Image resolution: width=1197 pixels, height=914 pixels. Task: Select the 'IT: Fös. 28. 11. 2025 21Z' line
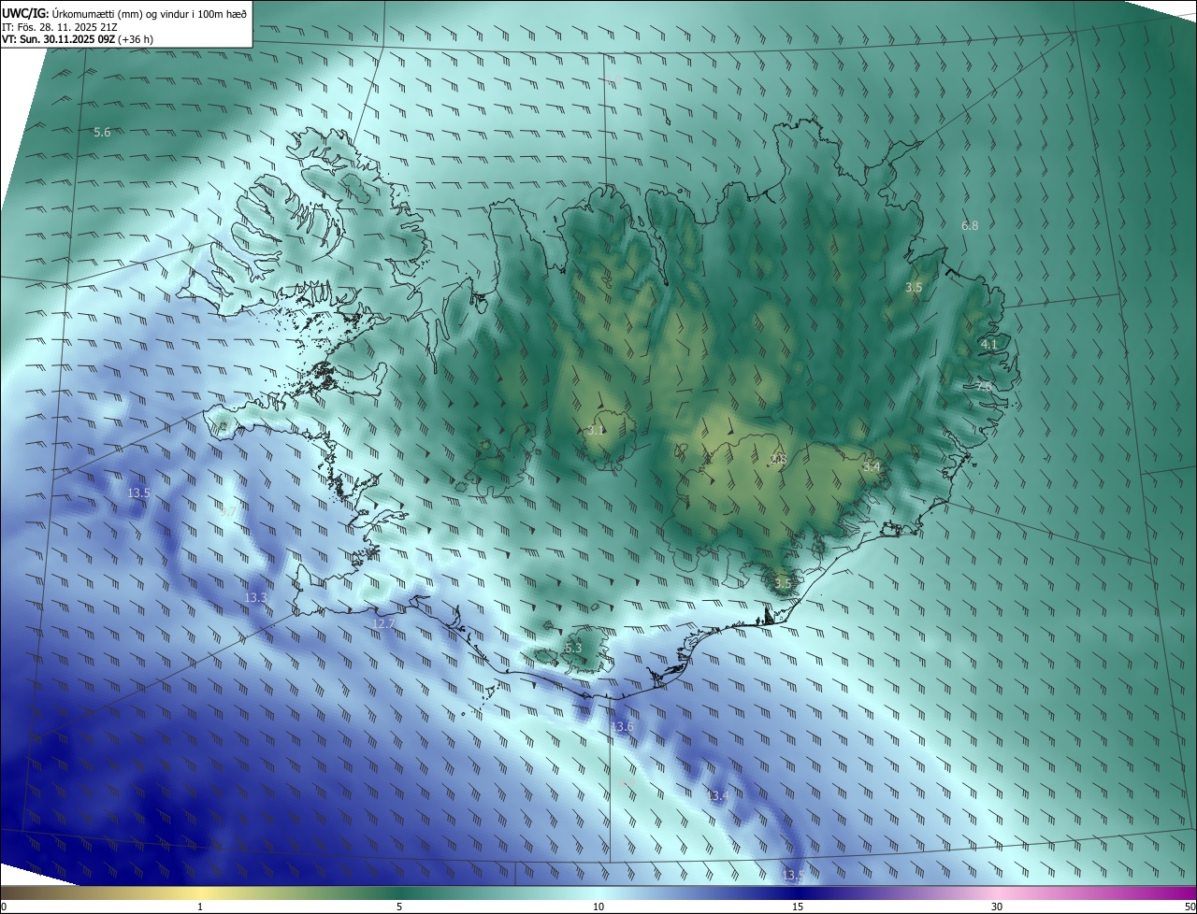pos(60,27)
